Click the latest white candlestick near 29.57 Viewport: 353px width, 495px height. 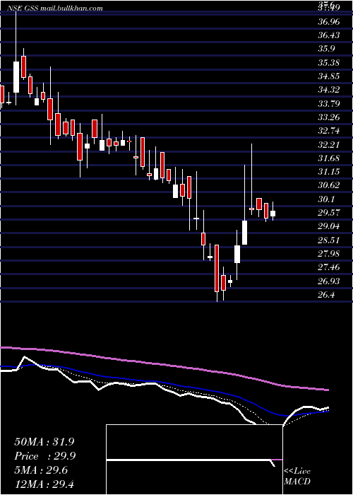pyautogui.click(x=273, y=214)
